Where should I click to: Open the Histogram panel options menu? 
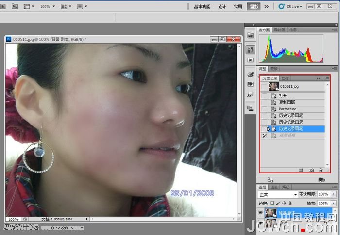(335, 30)
